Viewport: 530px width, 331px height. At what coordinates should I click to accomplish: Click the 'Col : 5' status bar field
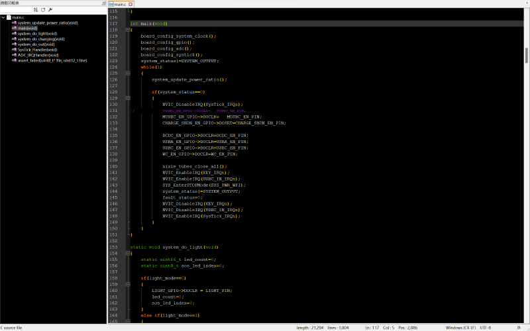coord(388,328)
